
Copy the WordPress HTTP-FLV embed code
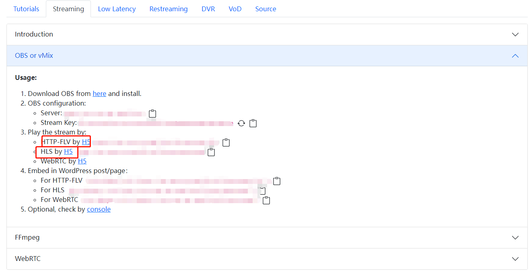tap(277, 181)
